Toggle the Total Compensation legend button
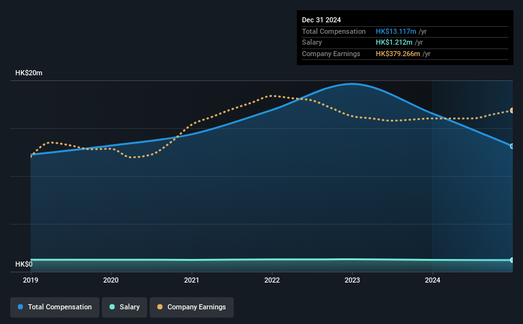Image resolution: width=523 pixels, height=324 pixels. pos(55,307)
